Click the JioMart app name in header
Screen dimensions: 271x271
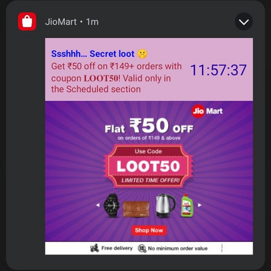click(x=61, y=22)
